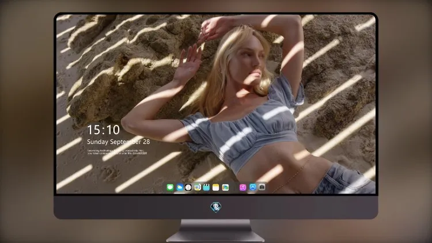Open the photo gallery icon in the dock

point(225,187)
